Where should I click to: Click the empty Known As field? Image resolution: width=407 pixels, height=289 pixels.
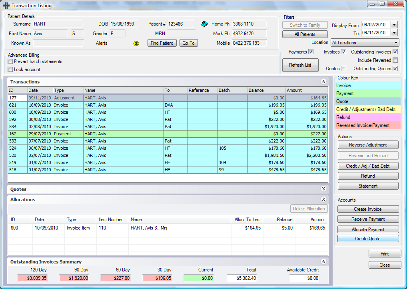point(58,43)
